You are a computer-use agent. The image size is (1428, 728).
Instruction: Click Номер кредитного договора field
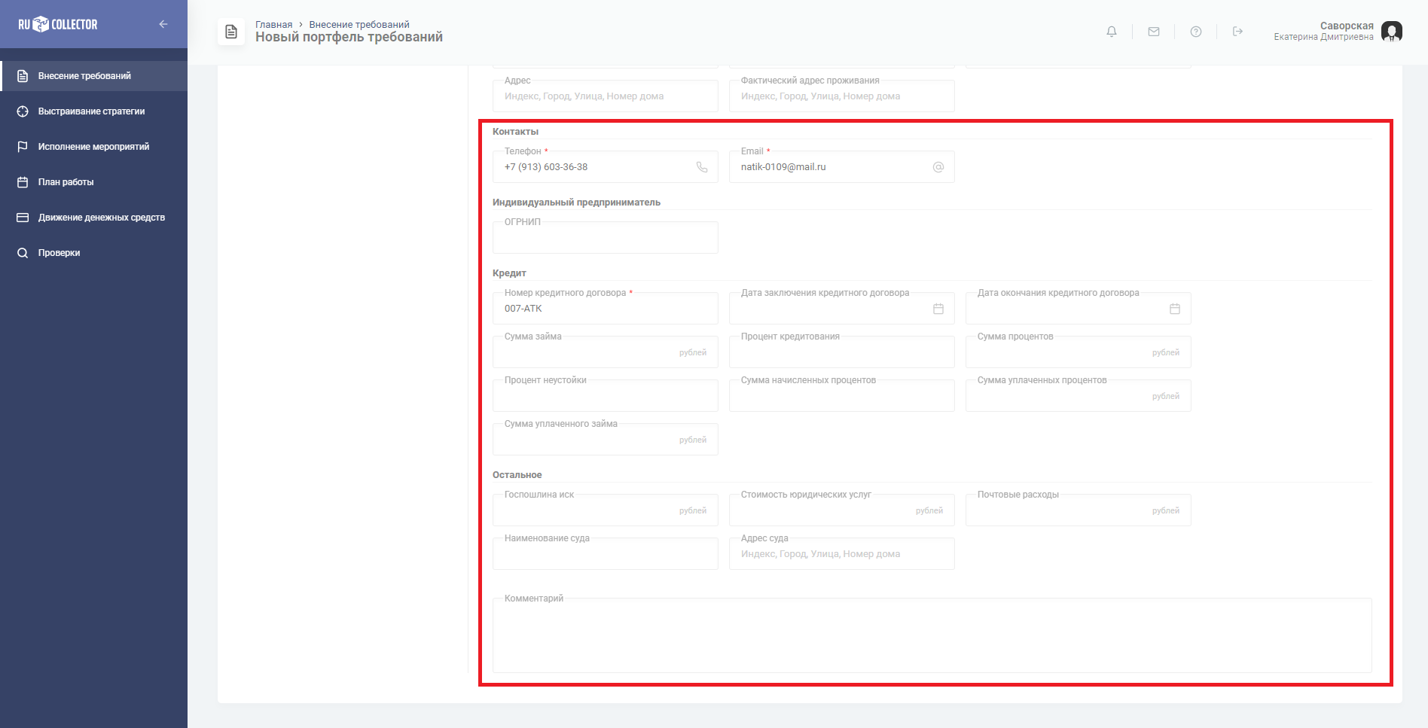tap(606, 308)
